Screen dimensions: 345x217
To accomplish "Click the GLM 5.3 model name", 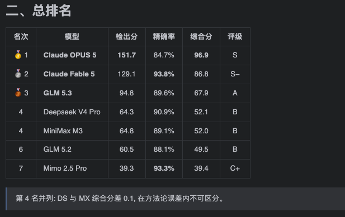I will (58, 93).
